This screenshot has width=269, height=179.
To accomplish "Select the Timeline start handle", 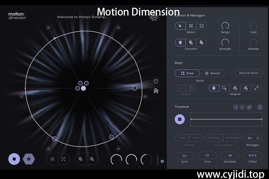I will (x=191, y=119).
